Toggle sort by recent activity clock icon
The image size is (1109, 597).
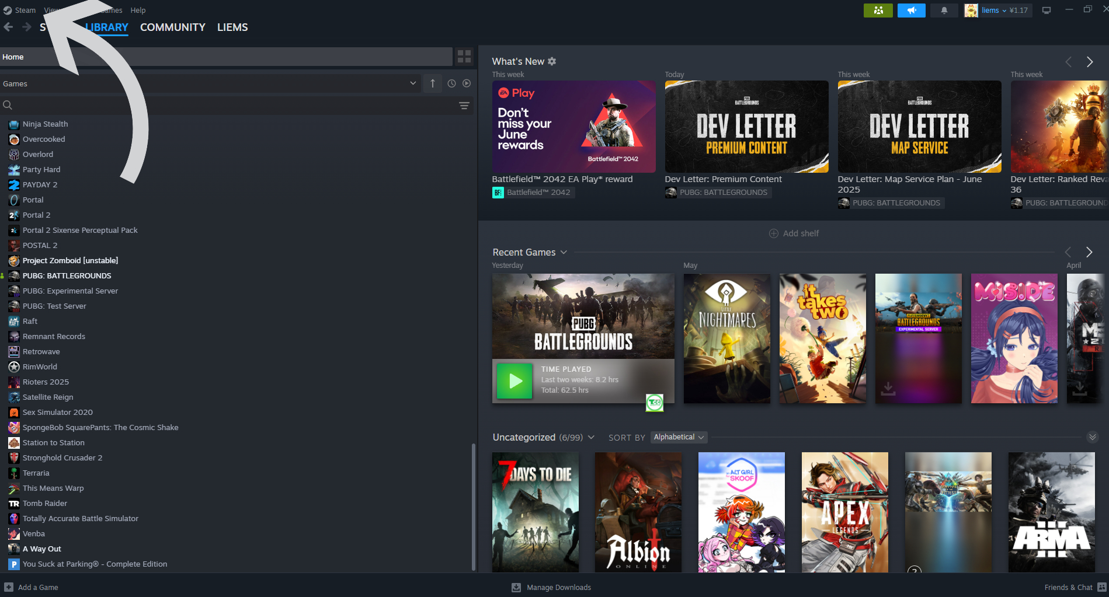click(x=451, y=83)
